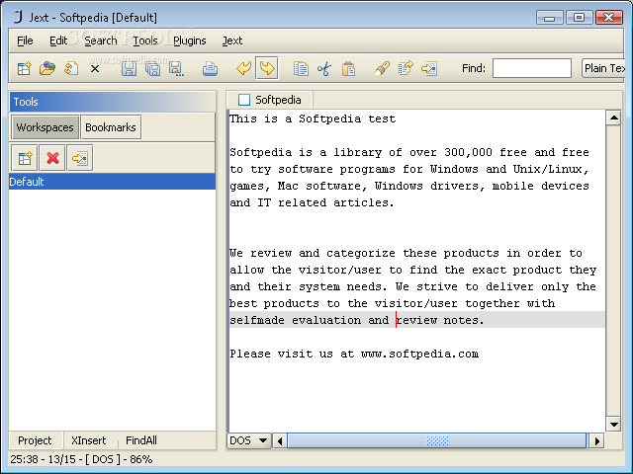Open the Plain Text syntax mode dropdown

(603, 68)
